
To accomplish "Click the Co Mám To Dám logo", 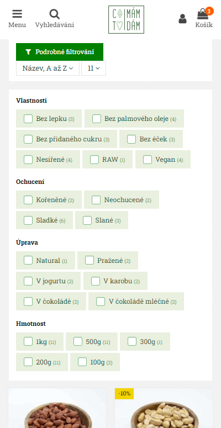I will (x=126, y=20).
